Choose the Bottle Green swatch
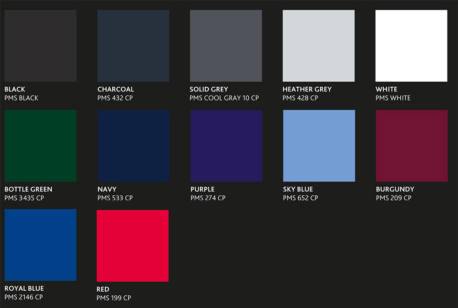The width and height of the screenshot is (458, 308). (41, 146)
